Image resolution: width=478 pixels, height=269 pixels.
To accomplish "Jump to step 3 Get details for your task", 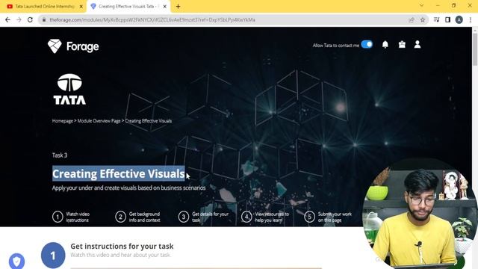I will click(203, 217).
